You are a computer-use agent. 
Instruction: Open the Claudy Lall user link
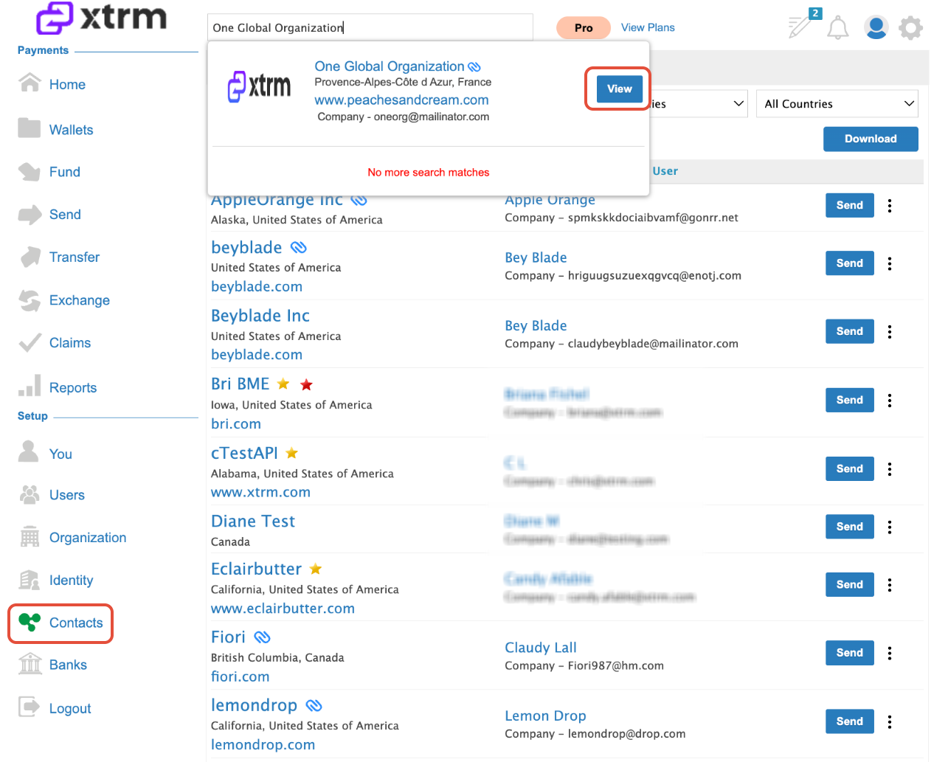click(541, 648)
